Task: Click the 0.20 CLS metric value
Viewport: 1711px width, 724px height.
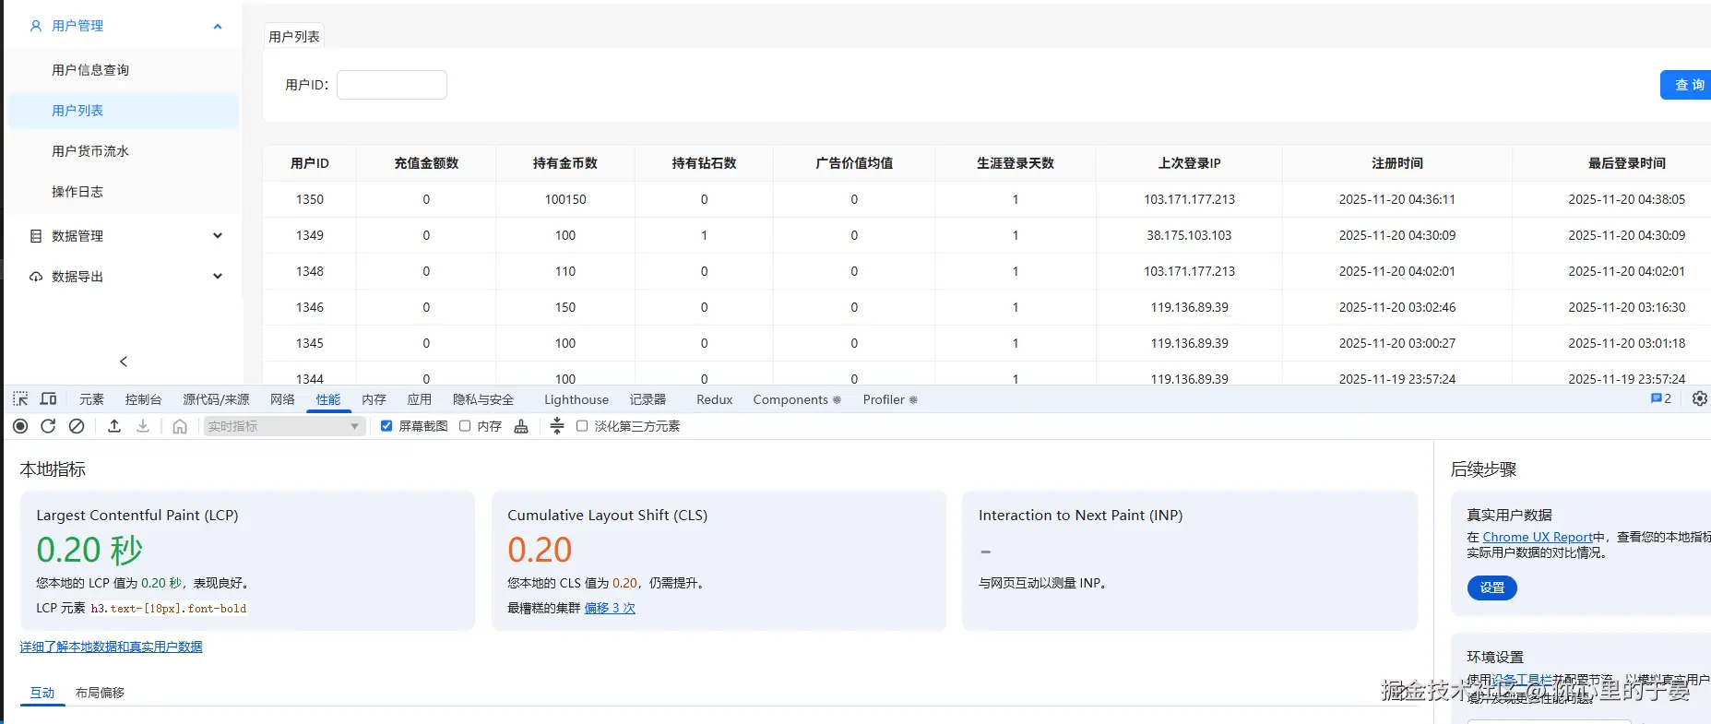Action: coord(540,551)
